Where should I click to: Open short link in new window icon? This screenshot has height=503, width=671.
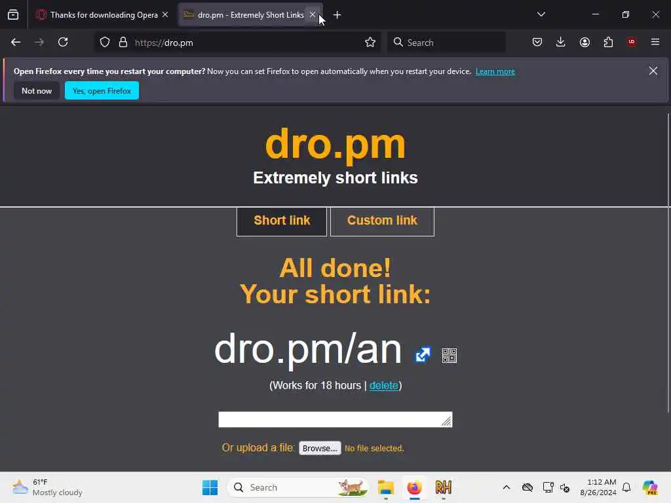click(x=423, y=354)
